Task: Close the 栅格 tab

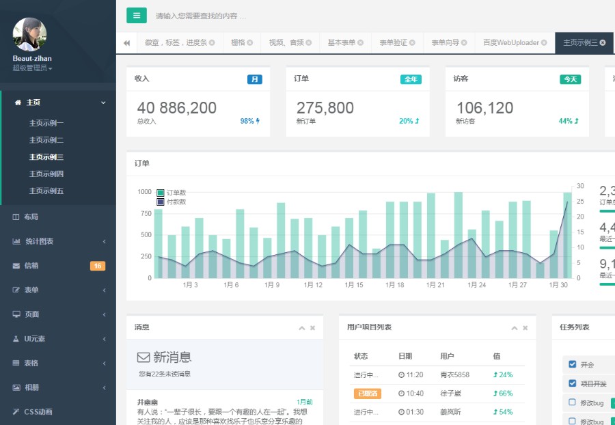Action: tap(250, 43)
